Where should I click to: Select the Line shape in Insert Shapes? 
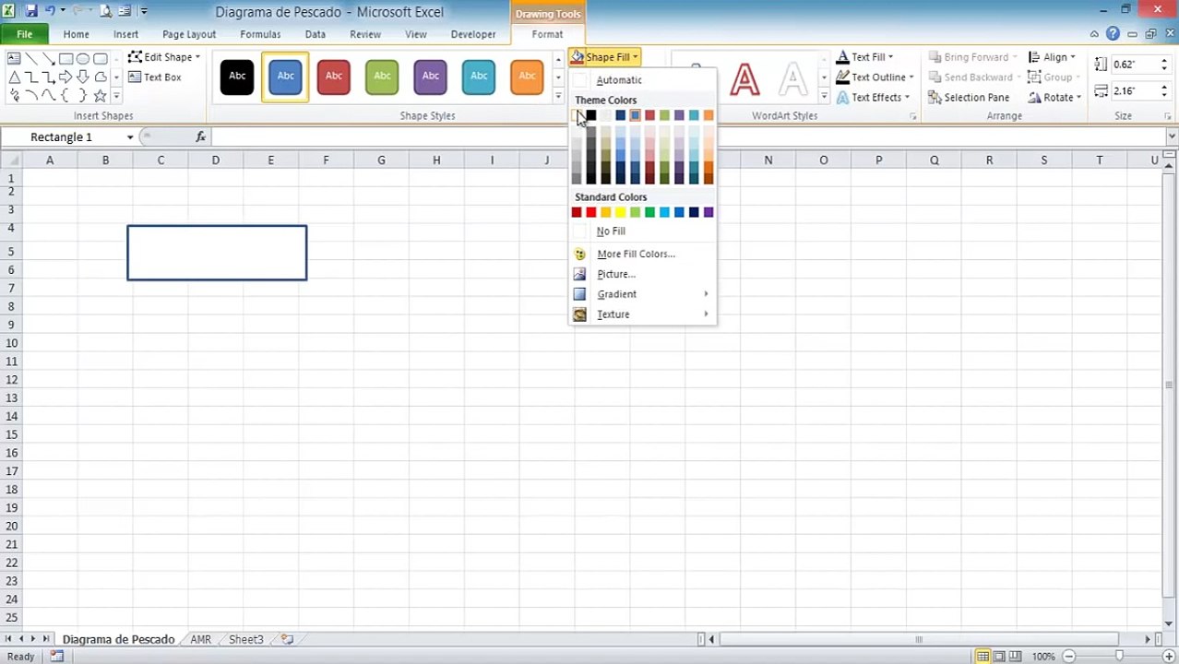31,59
